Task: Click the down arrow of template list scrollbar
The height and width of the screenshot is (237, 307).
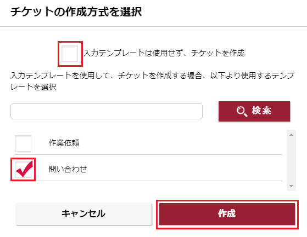Action: [291, 186]
